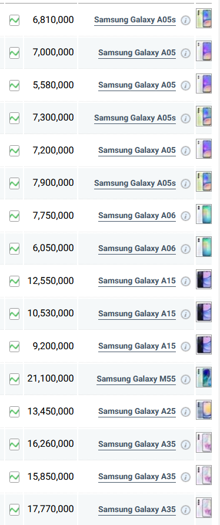Open Samsung Galaxy A25 link
Viewport: 220px width, 525px height.
pos(136,412)
